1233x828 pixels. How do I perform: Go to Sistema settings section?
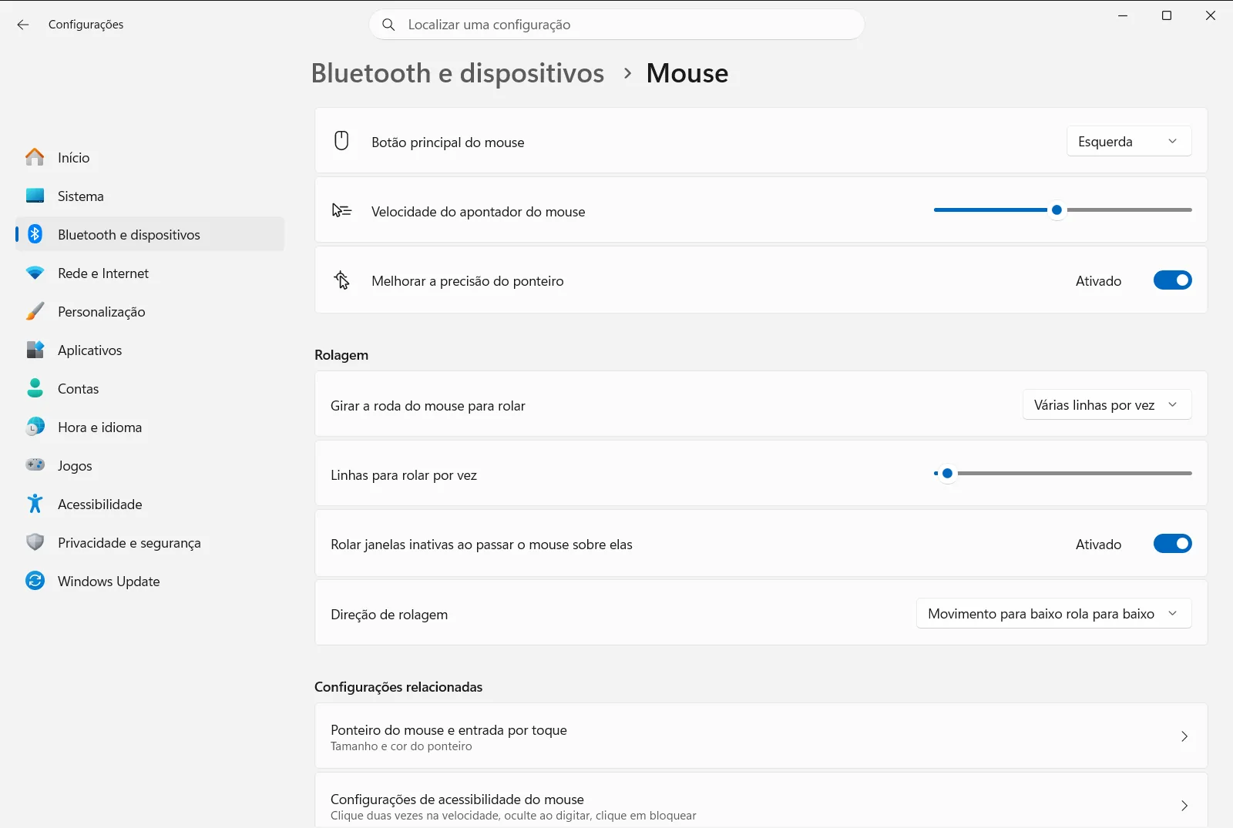click(150, 196)
